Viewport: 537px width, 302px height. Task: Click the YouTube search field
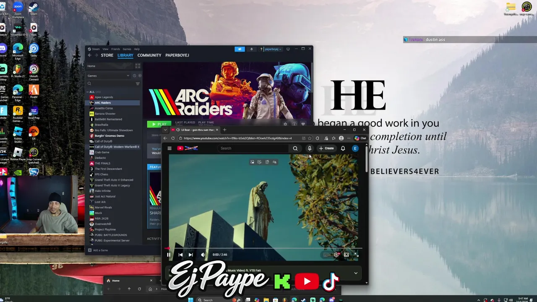tap(253, 148)
